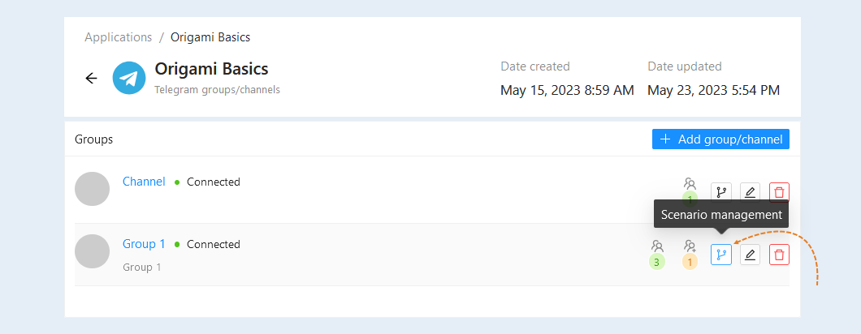Go to Applications in the breadcrumb
The image size is (861, 334).
pos(118,37)
